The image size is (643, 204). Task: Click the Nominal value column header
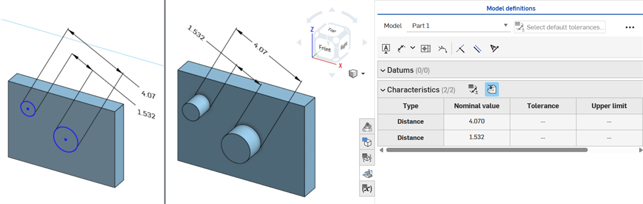point(476,106)
